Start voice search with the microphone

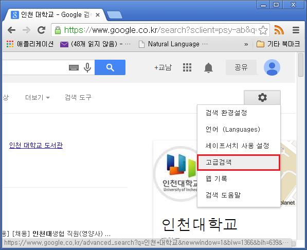tap(87, 68)
